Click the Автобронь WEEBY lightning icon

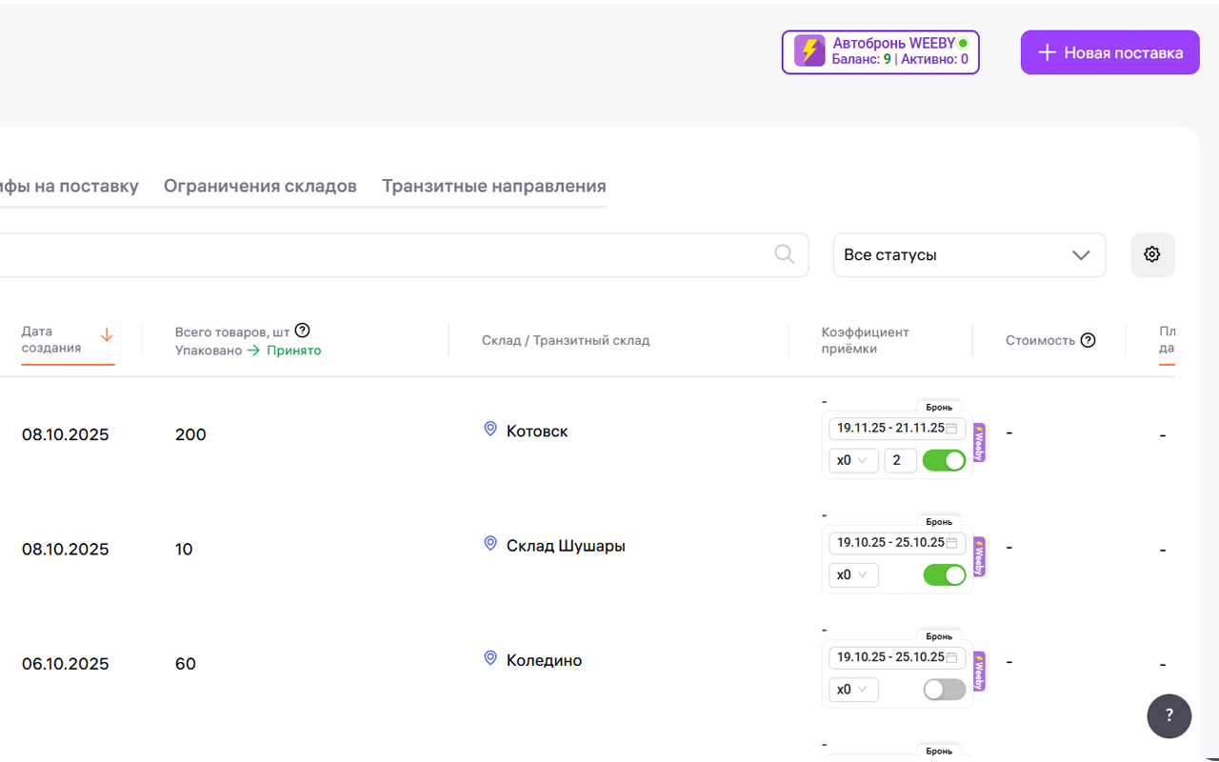coord(809,51)
